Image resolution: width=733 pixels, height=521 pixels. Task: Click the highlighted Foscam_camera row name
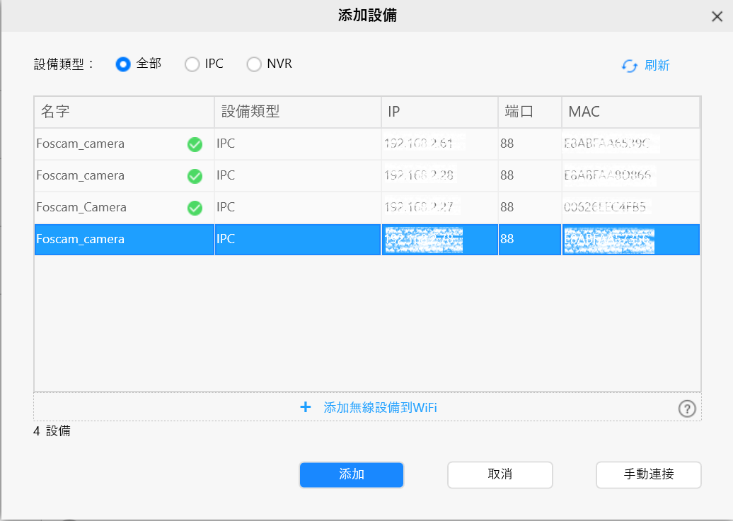81,239
